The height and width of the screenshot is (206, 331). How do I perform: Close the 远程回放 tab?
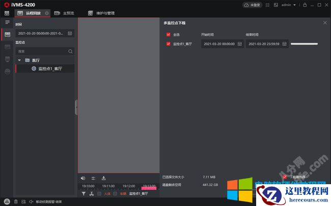[x=47, y=13]
